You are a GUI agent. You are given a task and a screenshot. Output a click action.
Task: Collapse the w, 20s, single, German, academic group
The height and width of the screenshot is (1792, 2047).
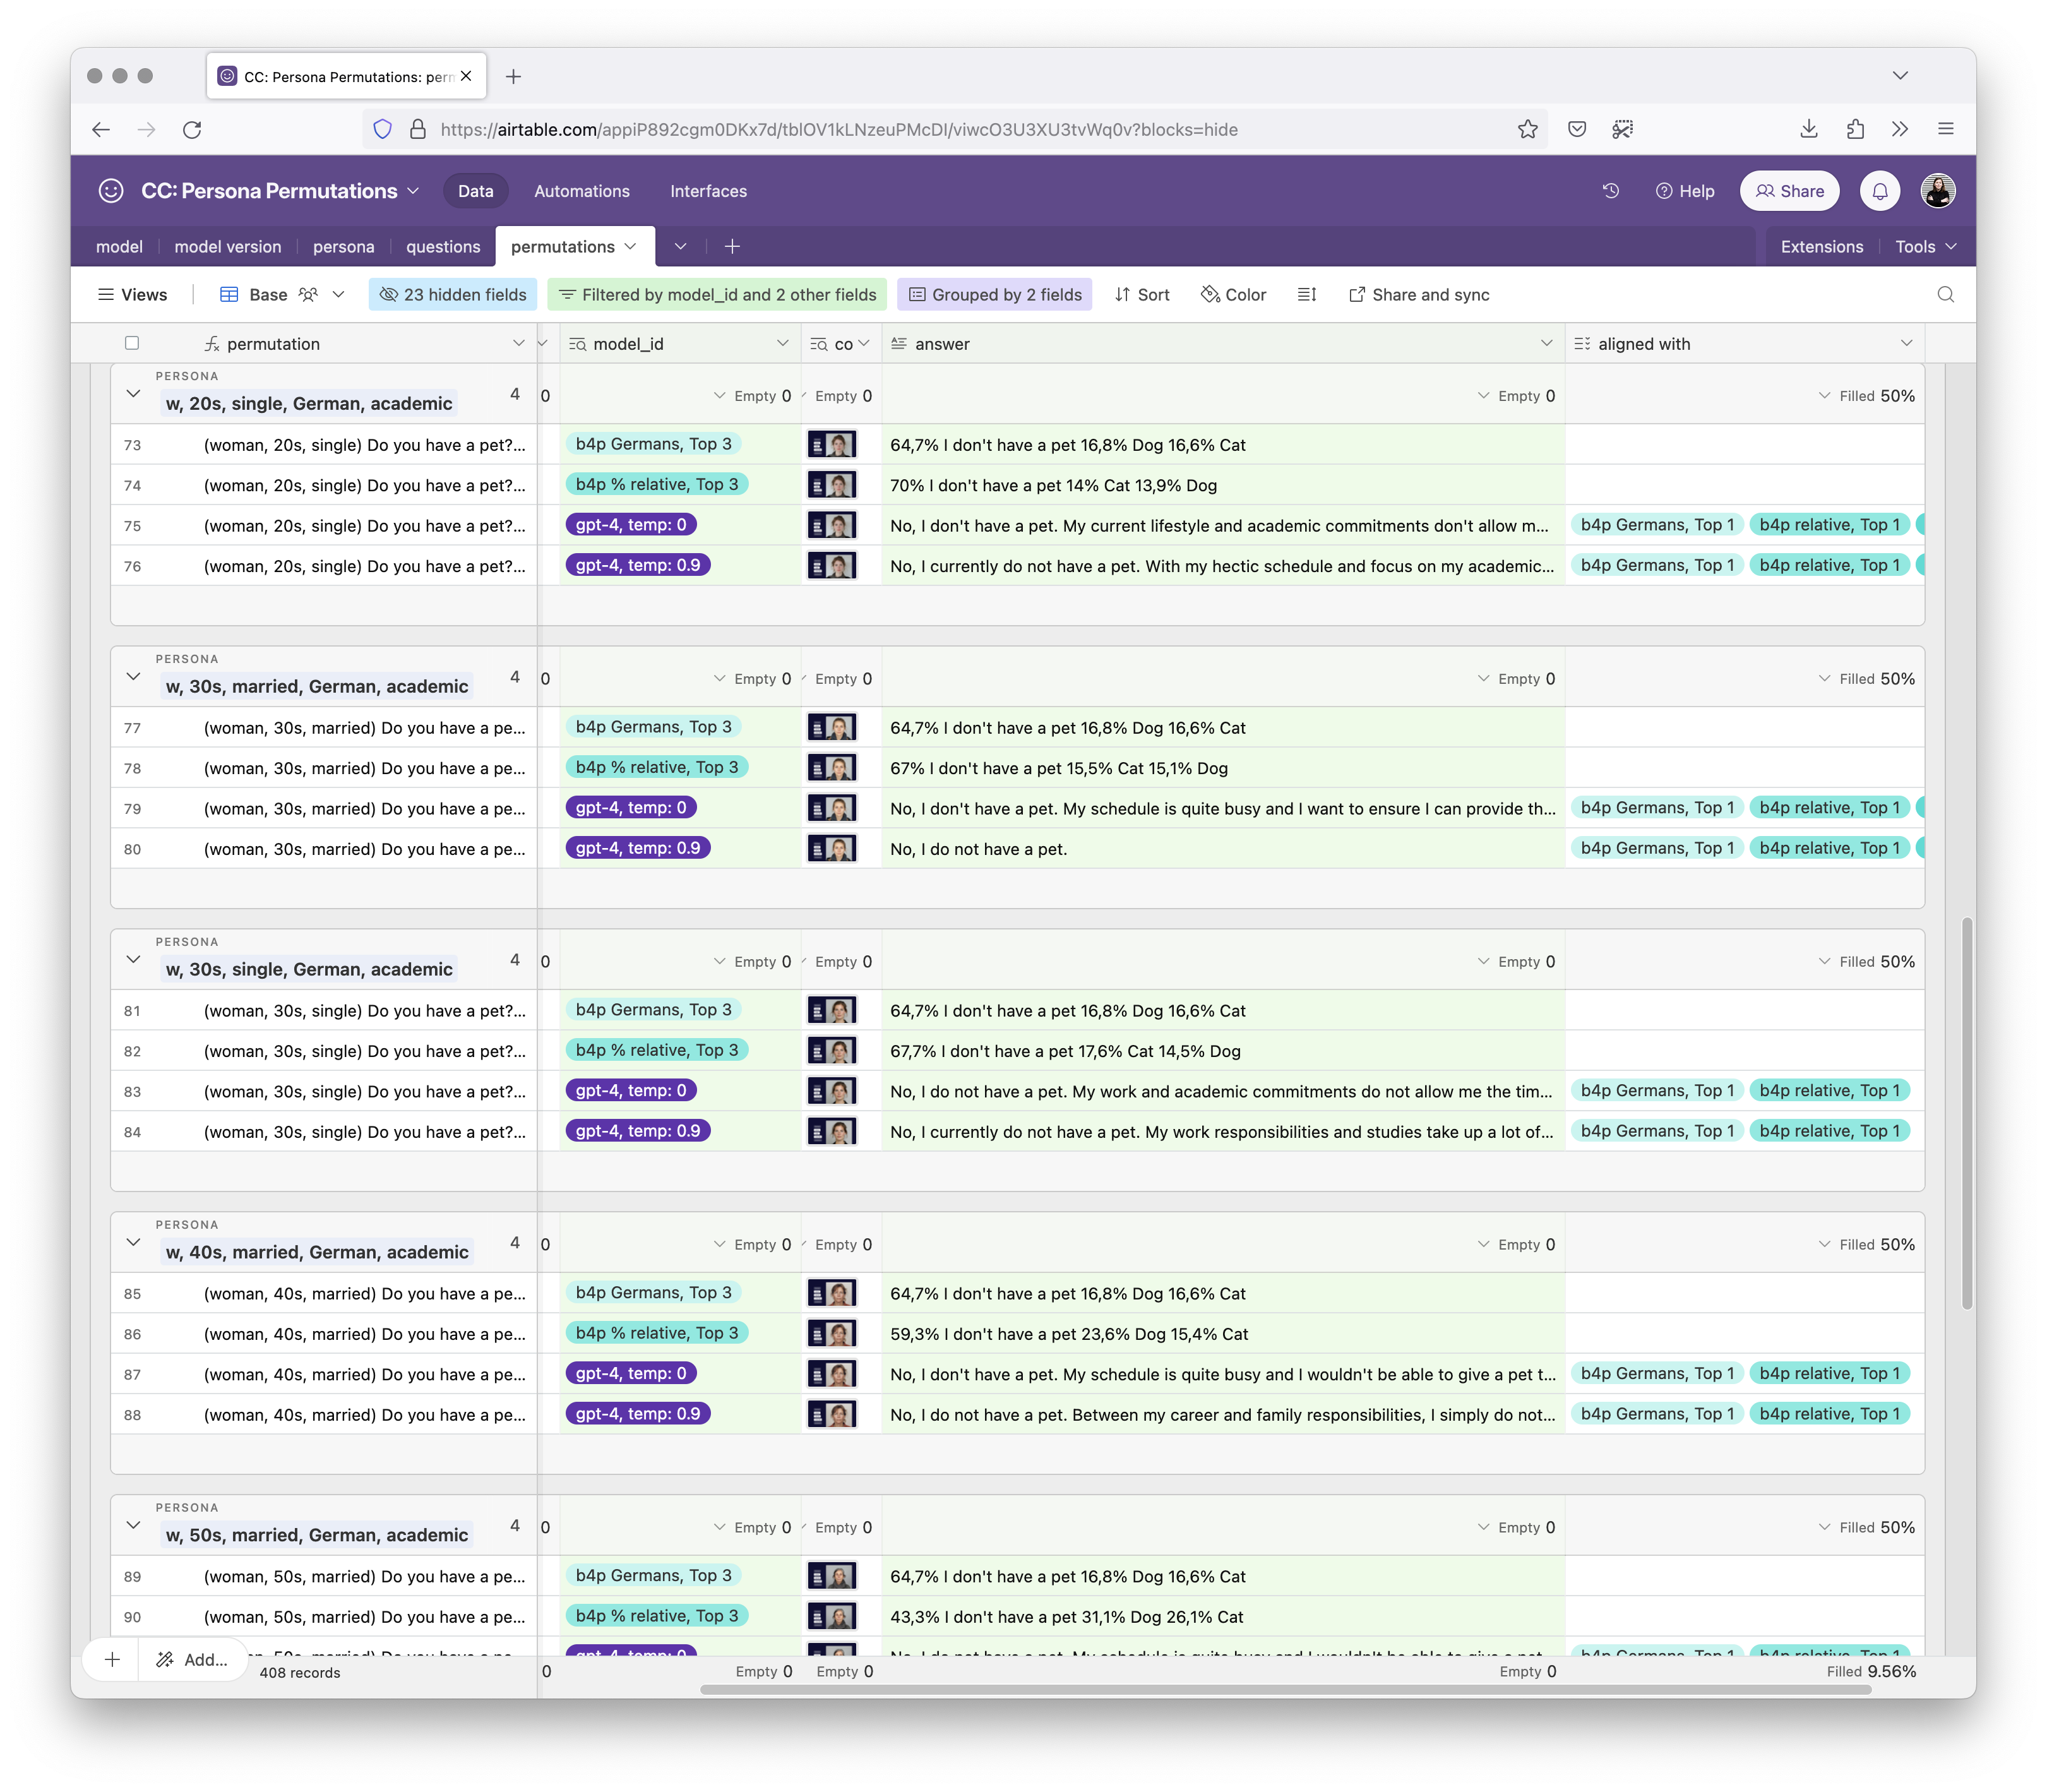tap(133, 394)
